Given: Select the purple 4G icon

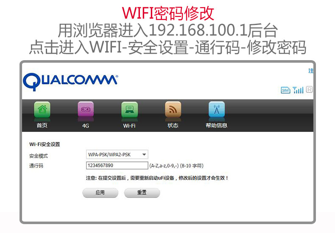Looking at the screenshot, I should point(86,109).
